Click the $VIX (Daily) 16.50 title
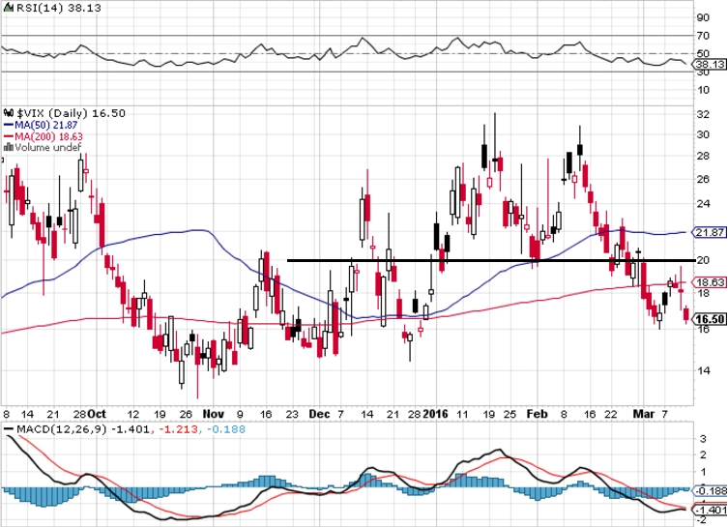Image resolution: width=728 pixels, height=527 pixels. [x=71, y=113]
